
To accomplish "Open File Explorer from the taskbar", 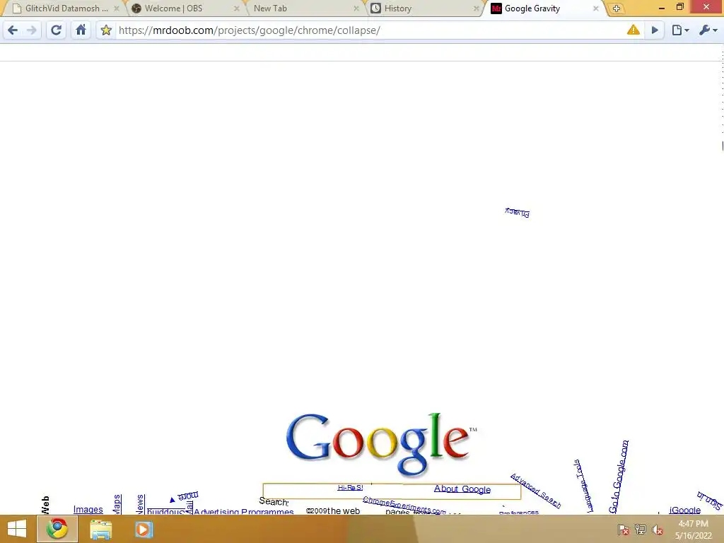I will (100, 529).
